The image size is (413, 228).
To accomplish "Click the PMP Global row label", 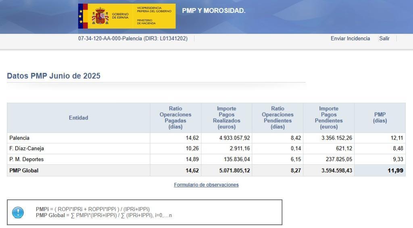I will 24,171.
